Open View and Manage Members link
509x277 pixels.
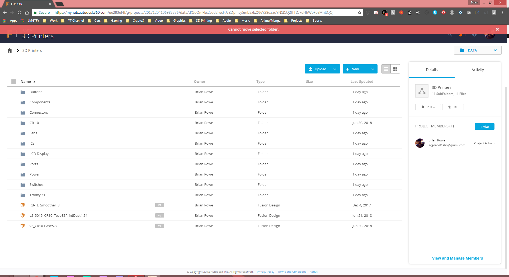pos(457,258)
